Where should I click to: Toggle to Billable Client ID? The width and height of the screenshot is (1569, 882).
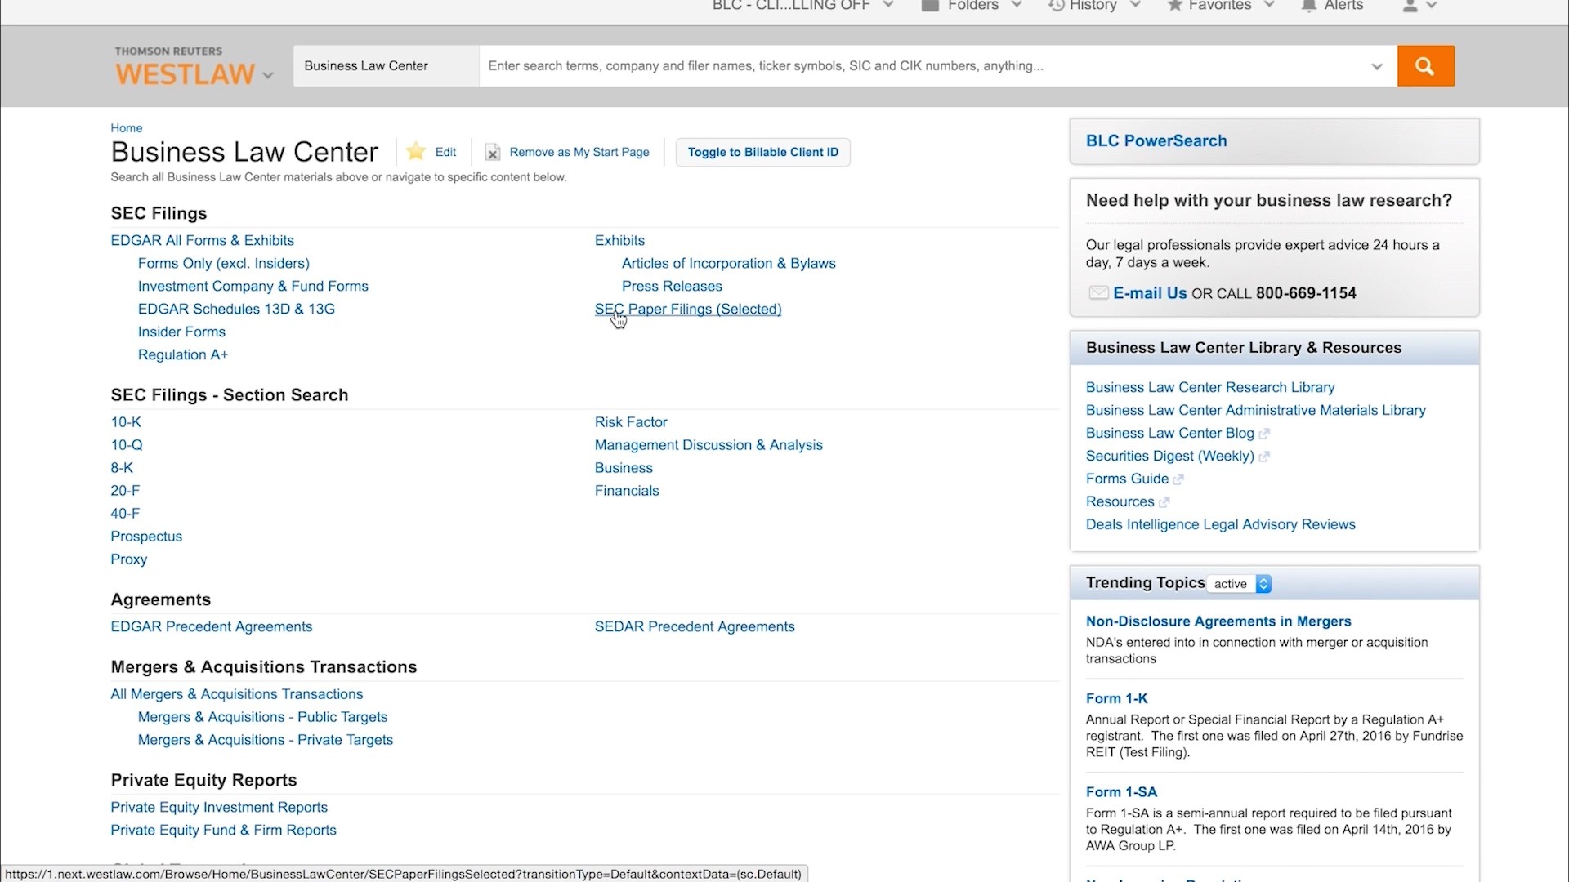point(762,152)
